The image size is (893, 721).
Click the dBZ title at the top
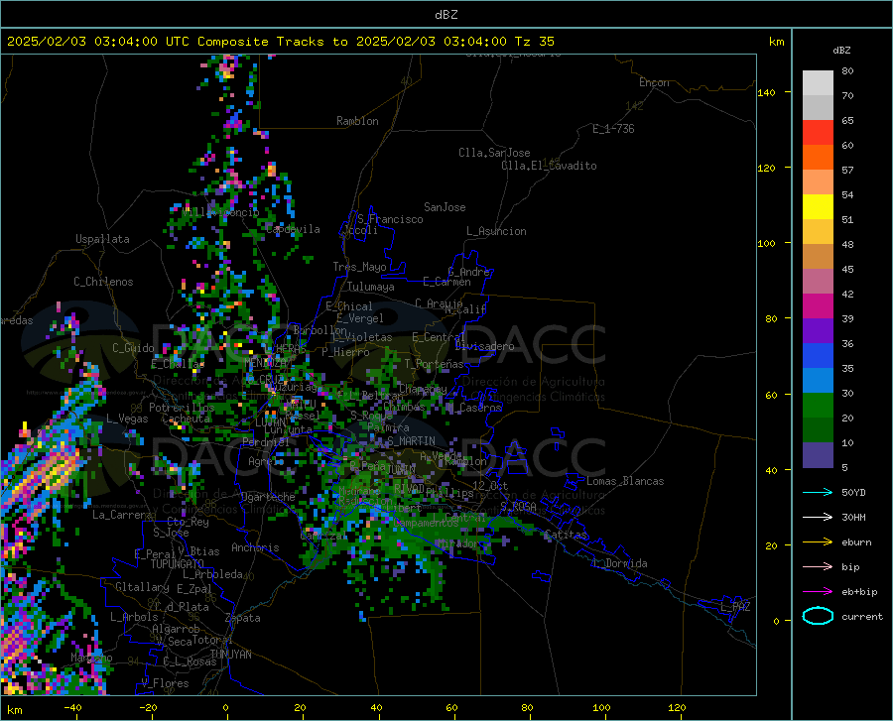coord(446,15)
